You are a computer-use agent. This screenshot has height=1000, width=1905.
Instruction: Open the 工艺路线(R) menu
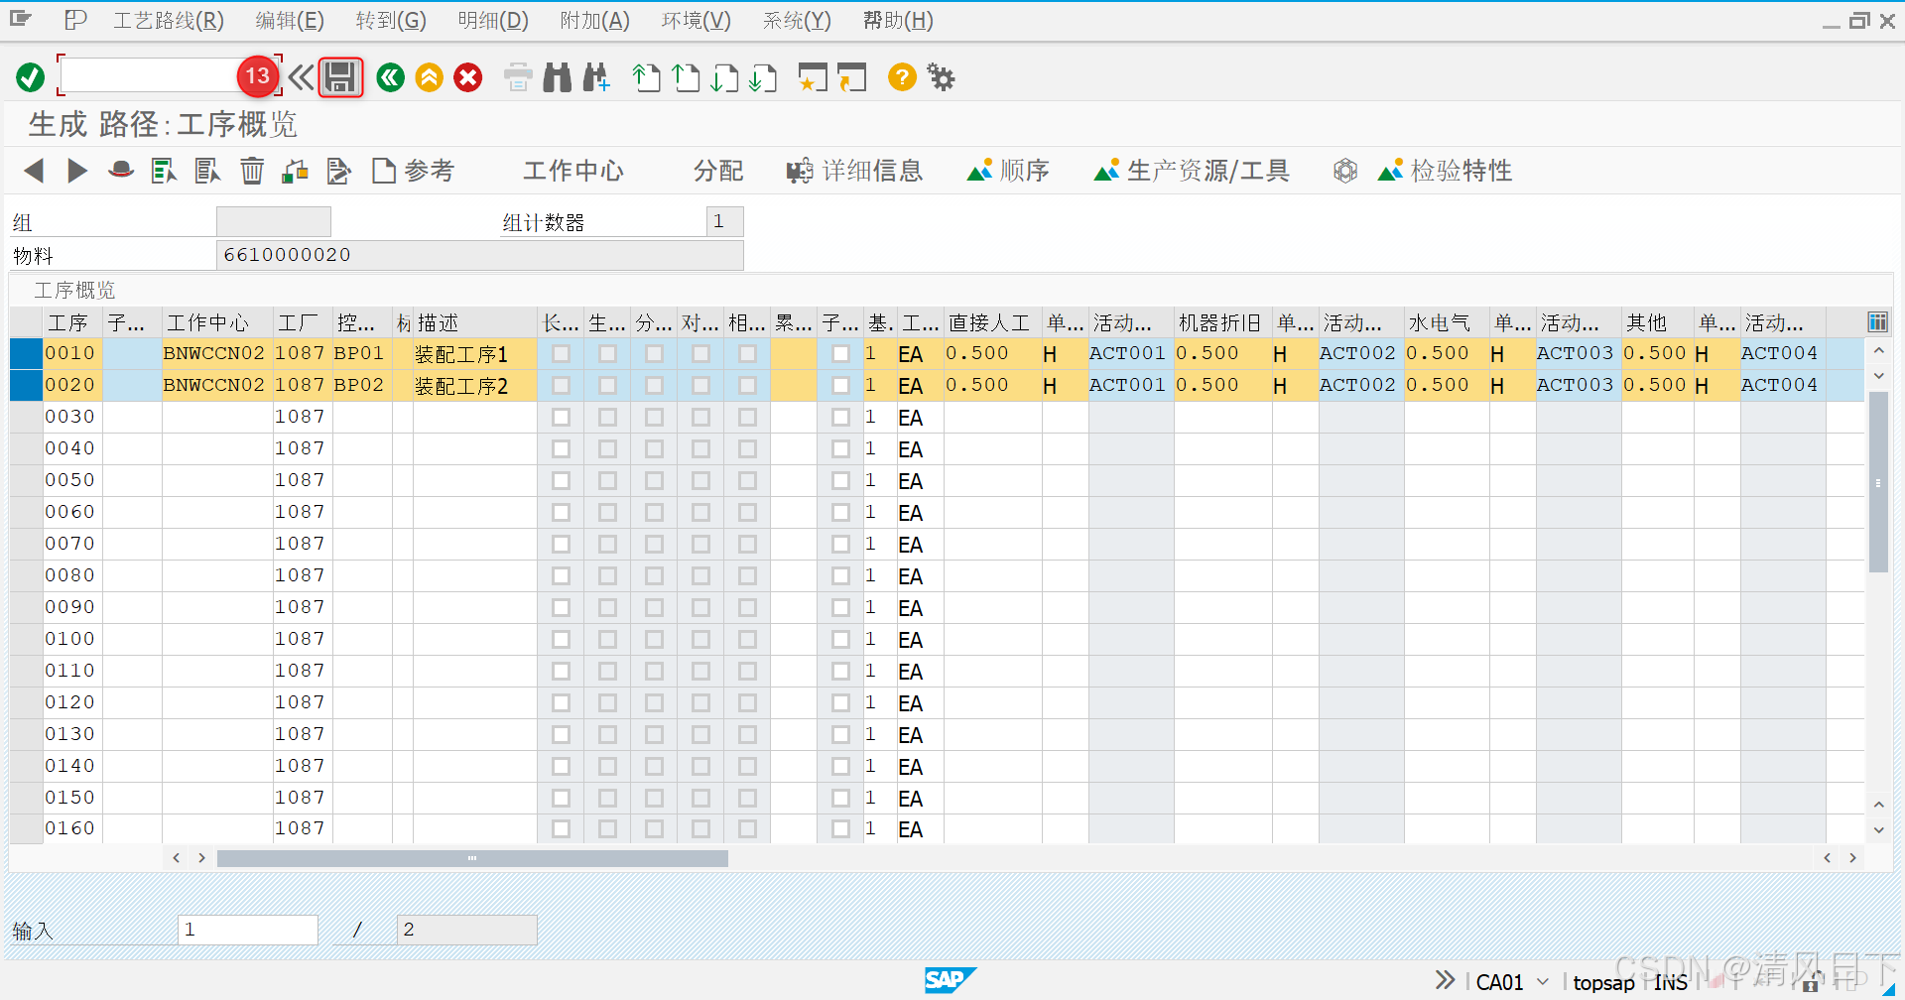pyautogui.click(x=167, y=20)
